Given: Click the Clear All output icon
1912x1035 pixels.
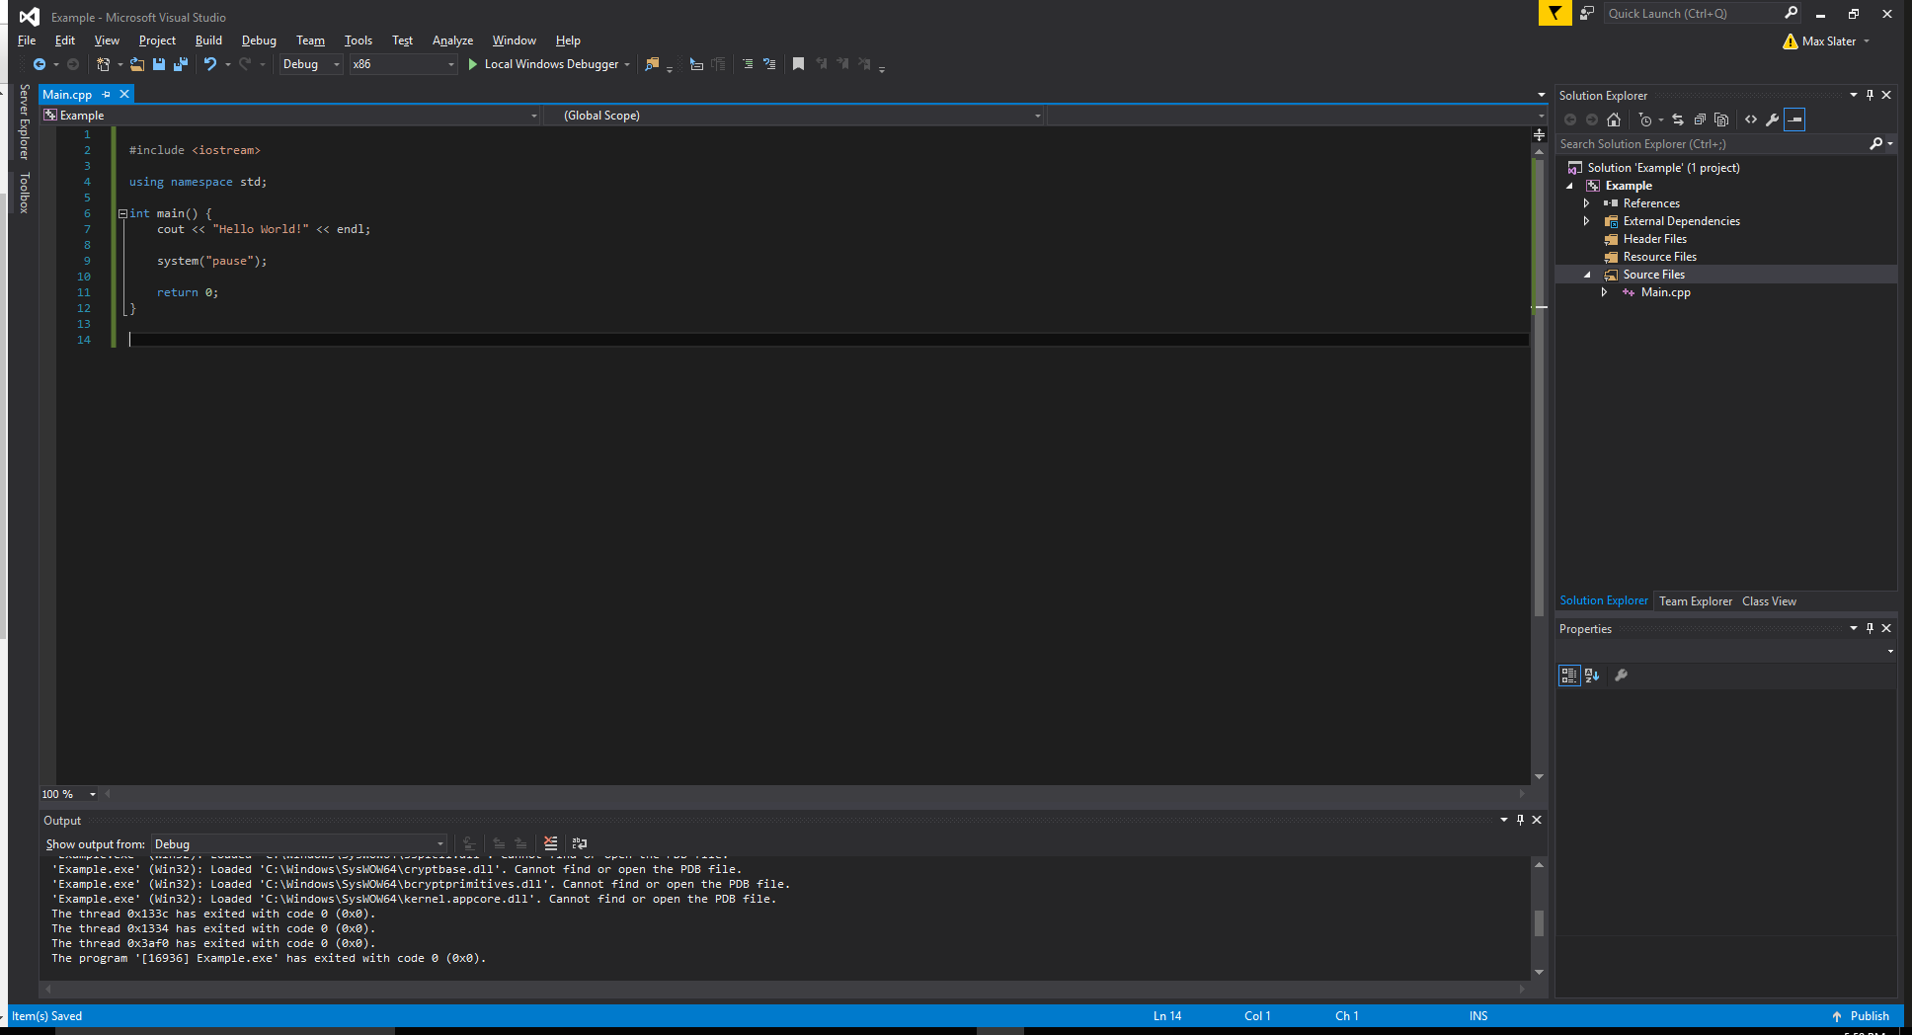Looking at the screenshot, I should coord(551,843).
